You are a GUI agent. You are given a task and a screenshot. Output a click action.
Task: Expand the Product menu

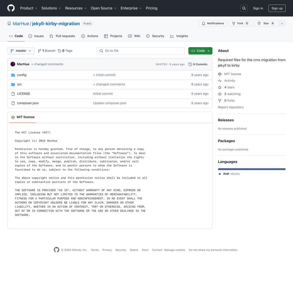pyautogui.click(x=29, y=8)
